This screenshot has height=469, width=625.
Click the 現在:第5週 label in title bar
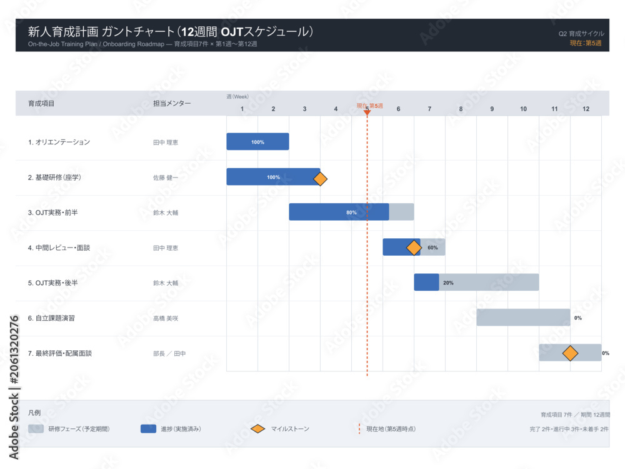[586, 43]
